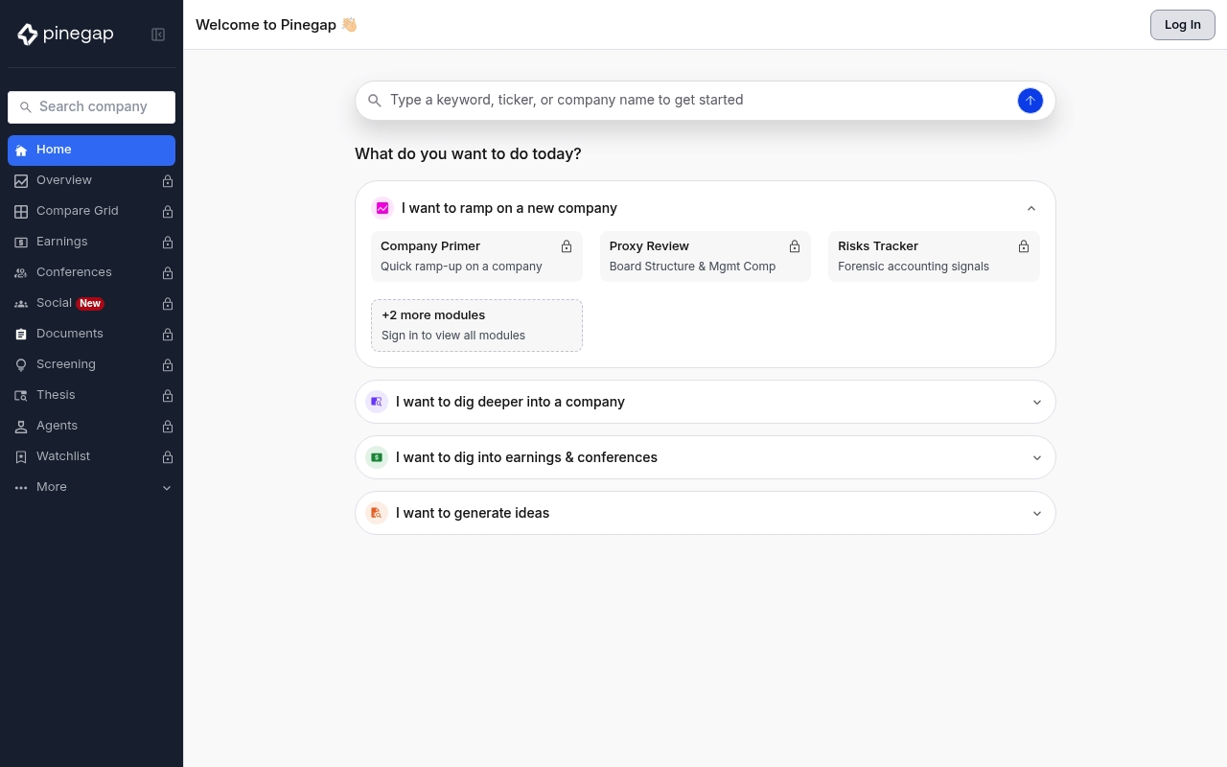Expand 'dig into earnings & conferences' section
1227x767 pixels.
pos(1036,458)
